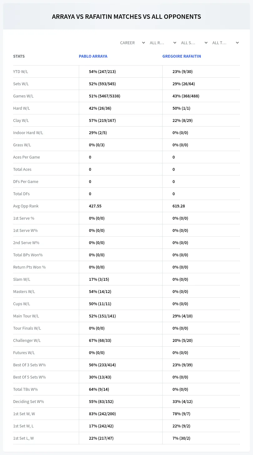This screenshot has height=455, width=253.
Task: Click the page title Arraya vs Rafaitin heading
Action: coord(126,17)
